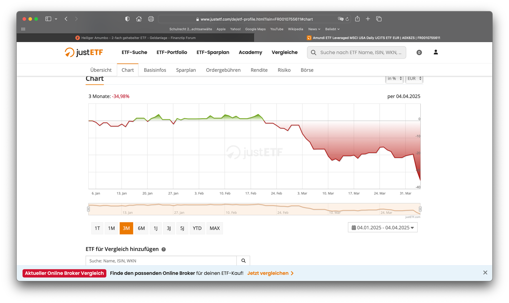
Task: Open the Safari tab overview icon
Action: click(379, 19)
